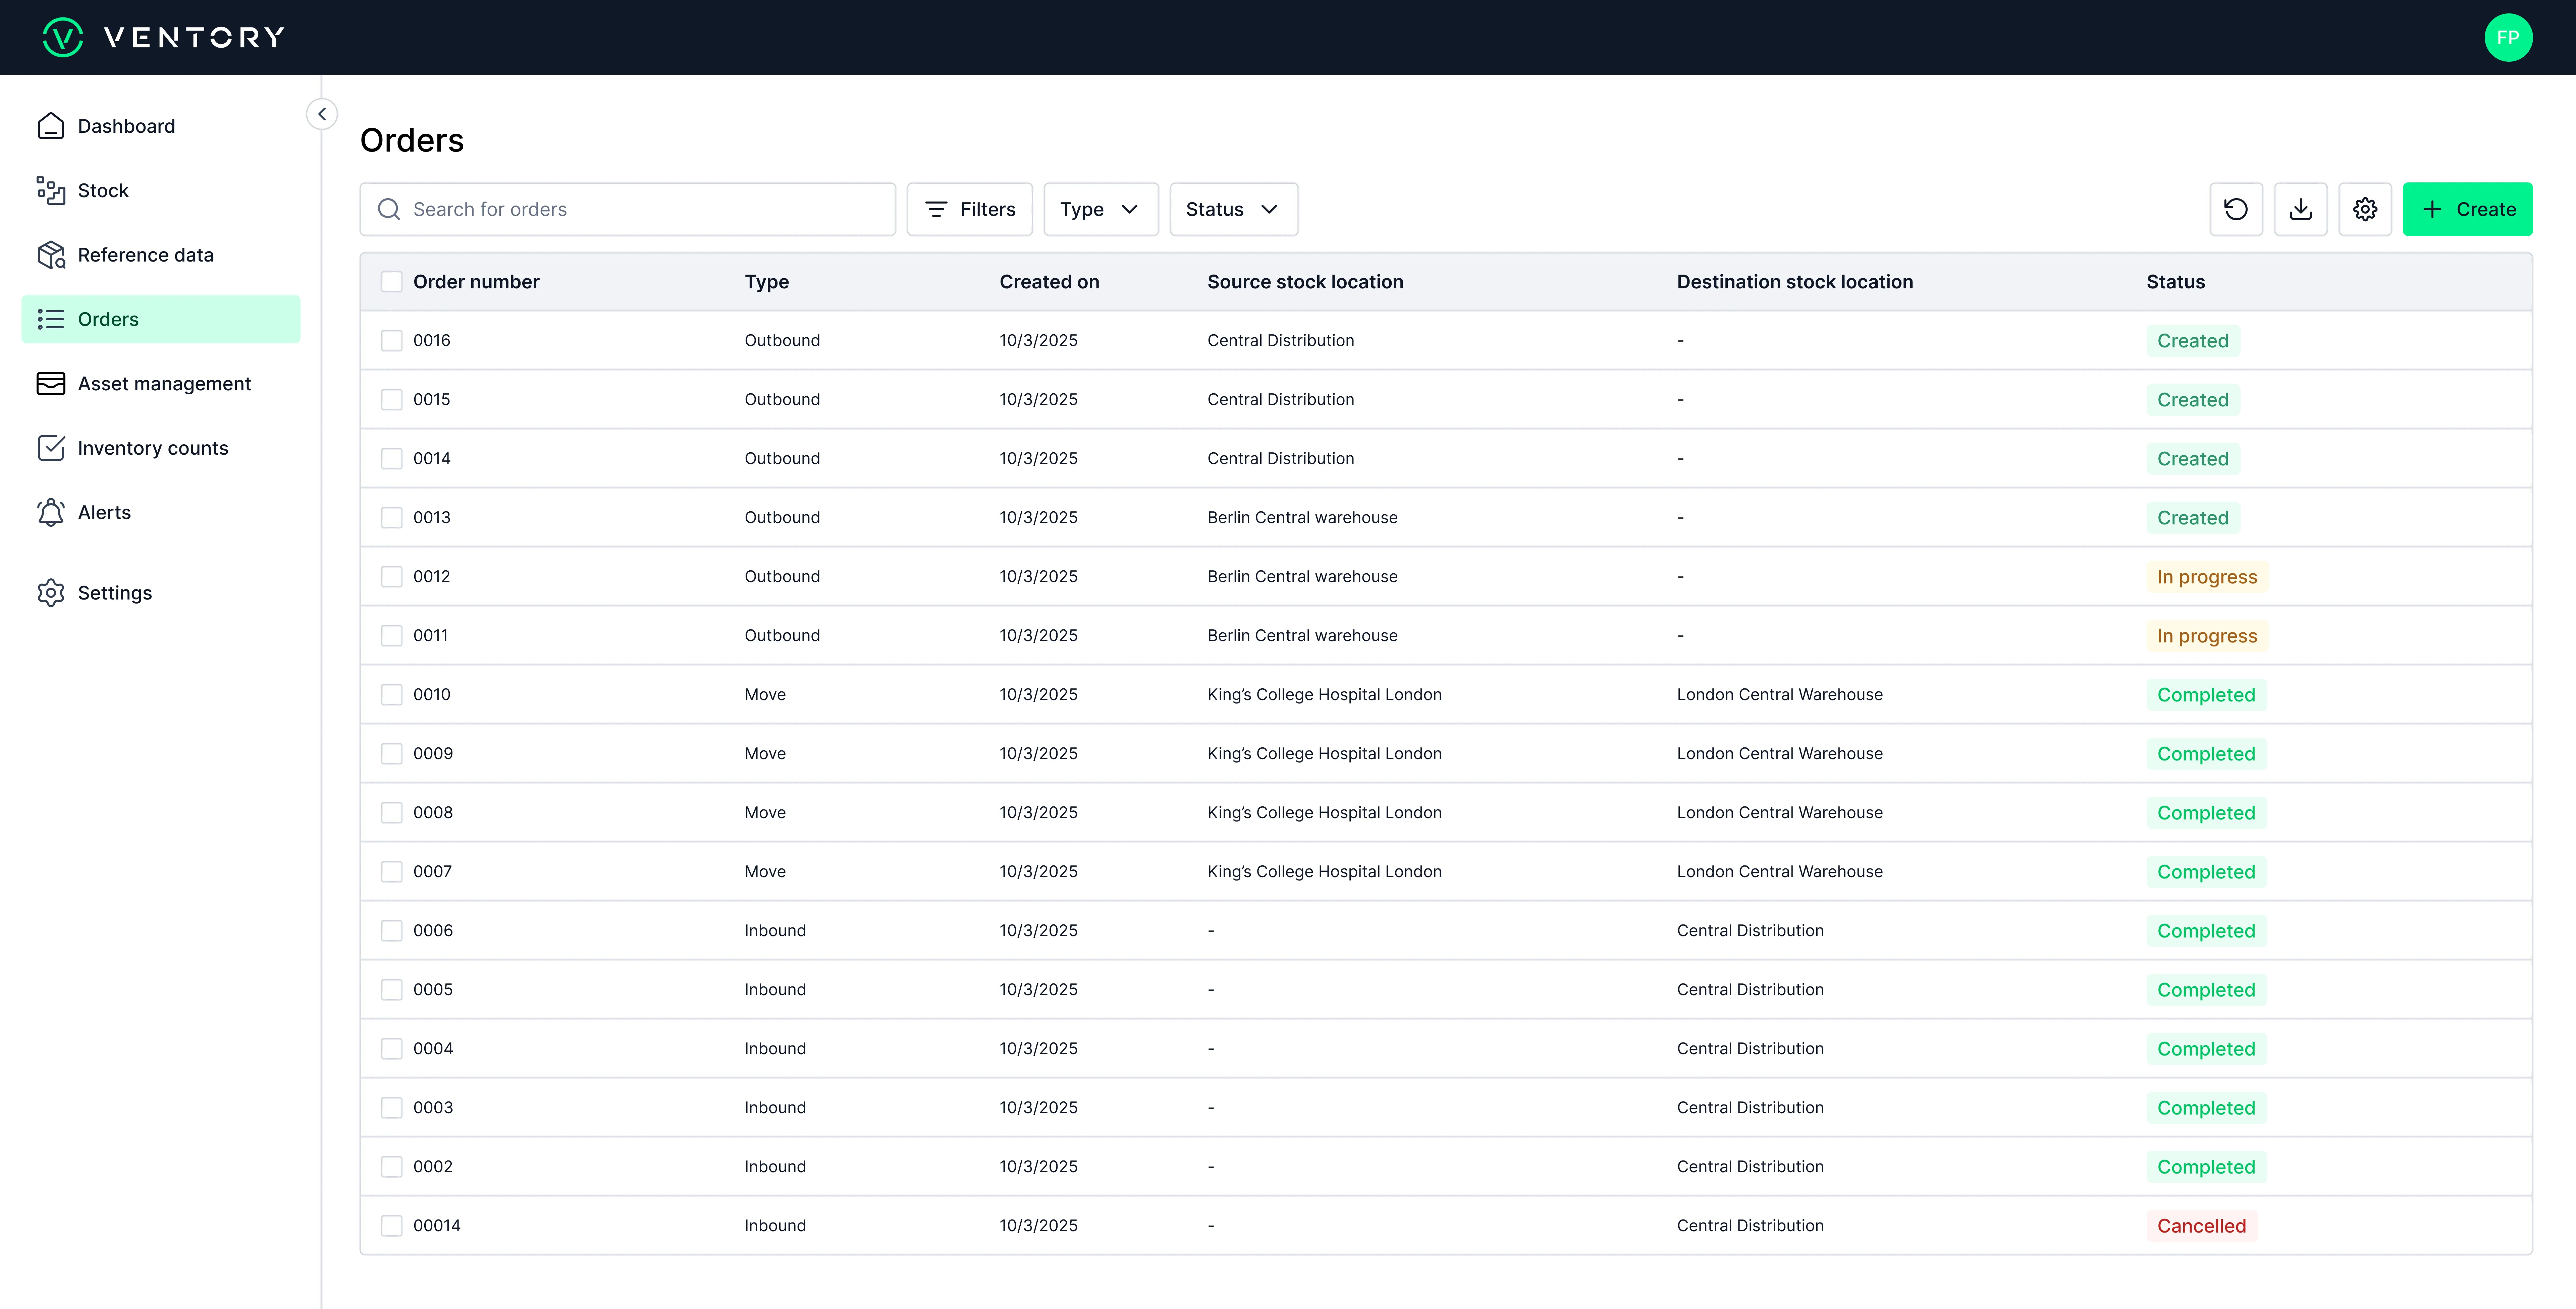Click the Inventory counts icon
This screenshot has width=2576, height=1309.
(x=51, y=448)
